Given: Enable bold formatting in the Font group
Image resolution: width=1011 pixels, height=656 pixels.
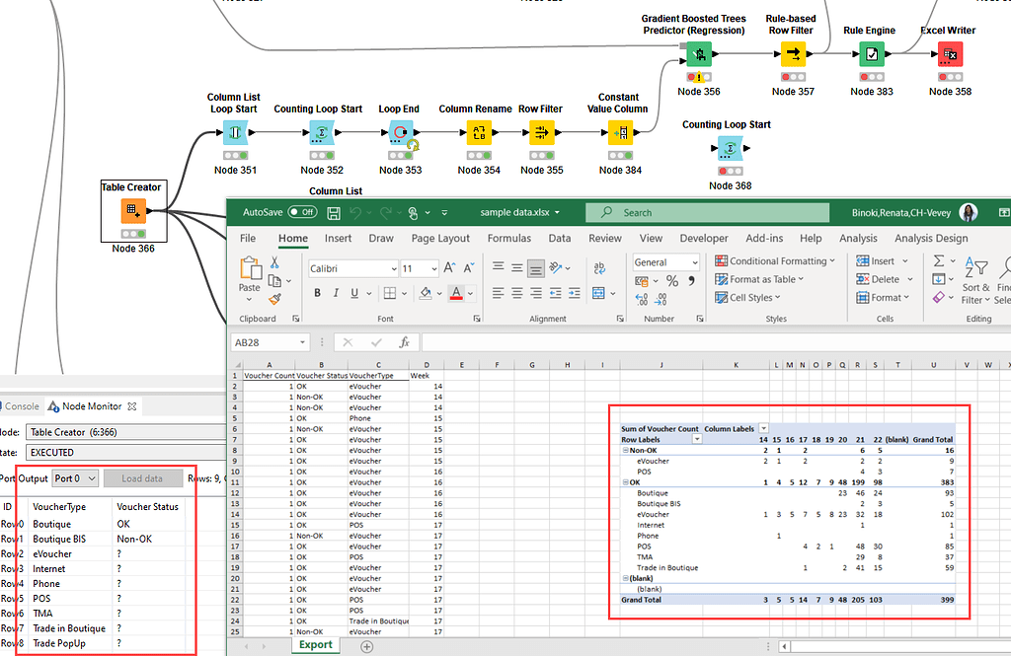Looking at the screenshot, I should [x=316, y=293].
